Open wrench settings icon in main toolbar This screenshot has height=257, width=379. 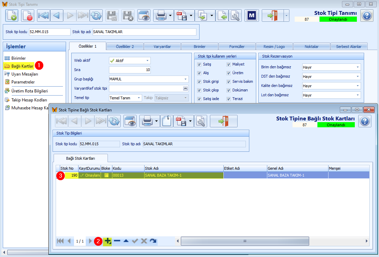235,16
